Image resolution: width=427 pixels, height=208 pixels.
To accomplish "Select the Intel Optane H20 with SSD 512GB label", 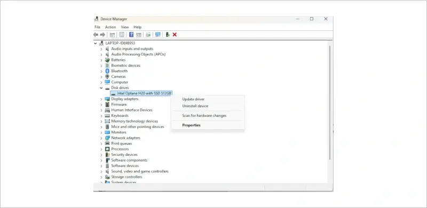I will coord(144,93).
